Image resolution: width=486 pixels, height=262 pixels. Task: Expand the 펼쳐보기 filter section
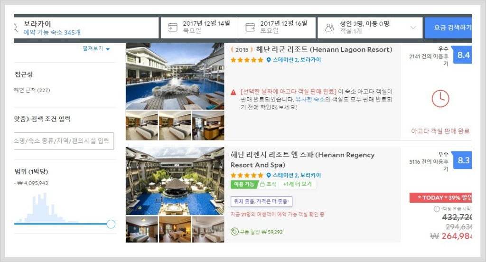click(x=96, y=49)
